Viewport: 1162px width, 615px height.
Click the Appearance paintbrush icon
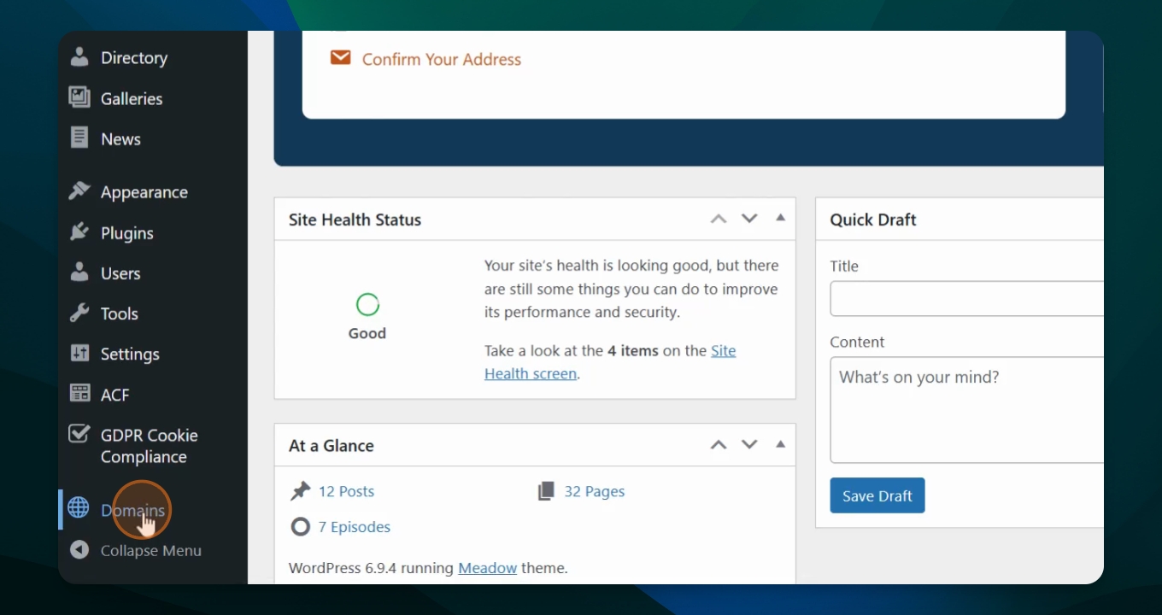pos(79,191)
